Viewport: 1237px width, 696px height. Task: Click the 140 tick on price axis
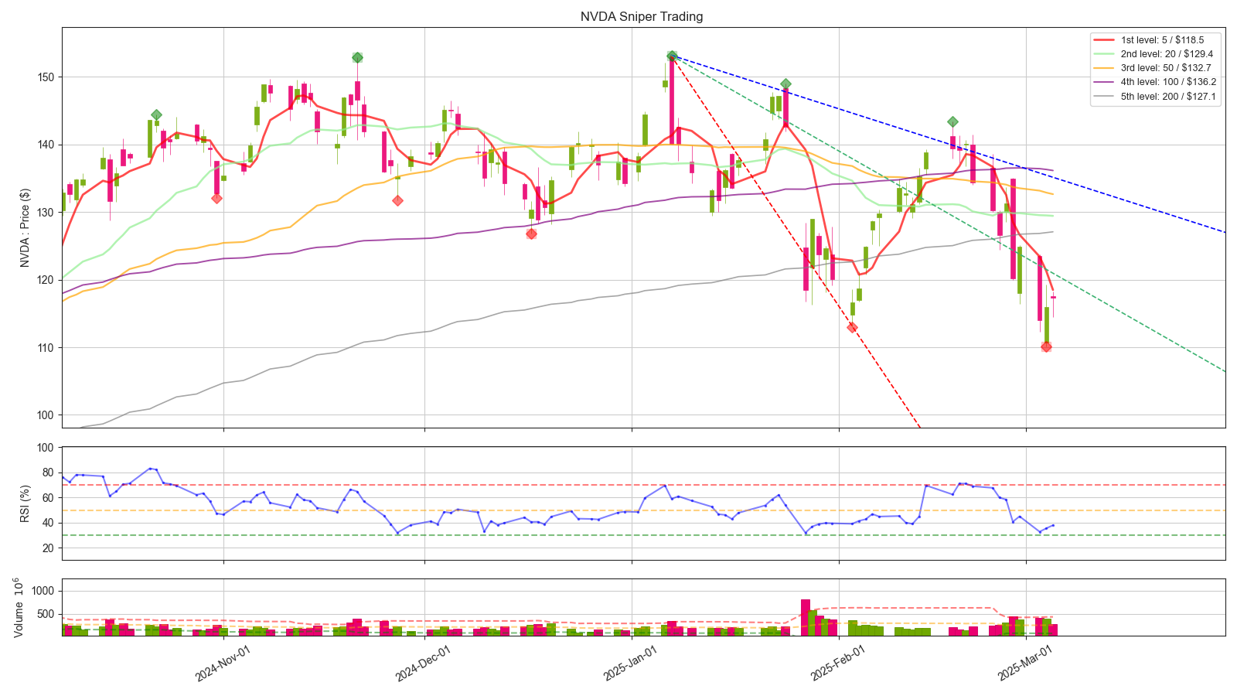tap(46, 145)
